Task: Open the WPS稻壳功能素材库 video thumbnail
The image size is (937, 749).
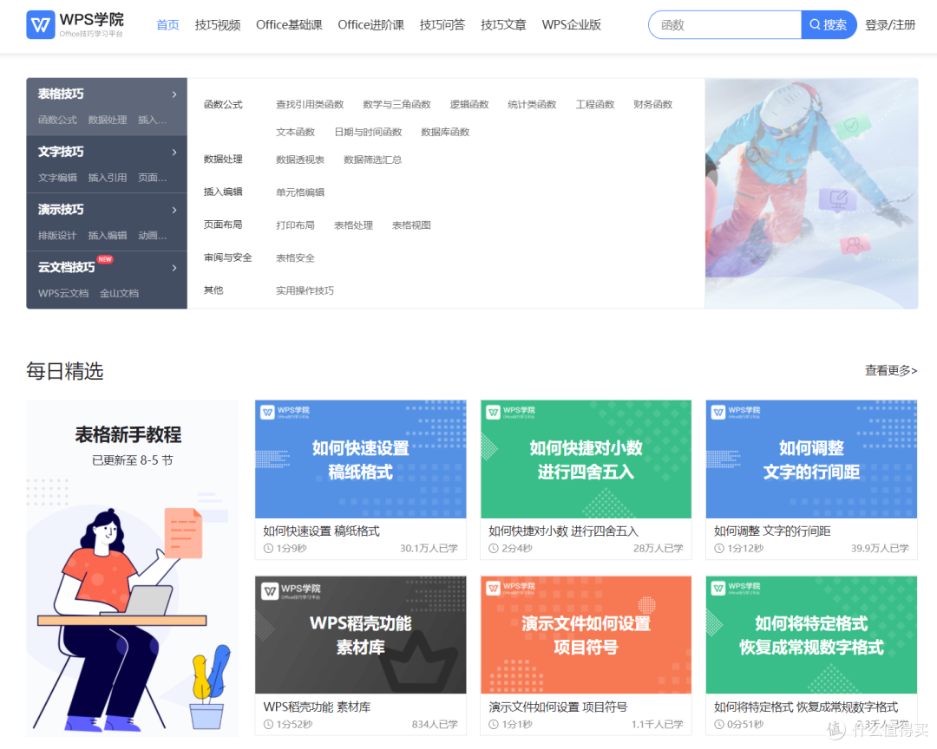Action: 360,635
